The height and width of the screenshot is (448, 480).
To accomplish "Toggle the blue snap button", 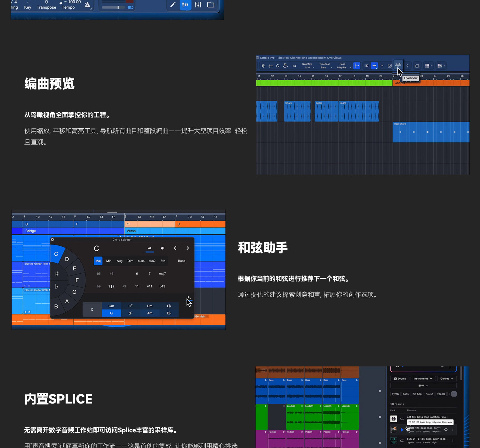I will click(x=357, y=66).
